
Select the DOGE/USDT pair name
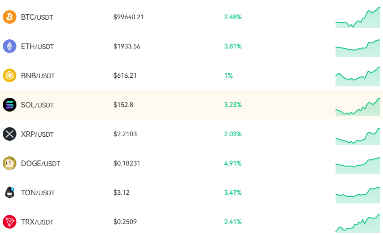(41, 163)
